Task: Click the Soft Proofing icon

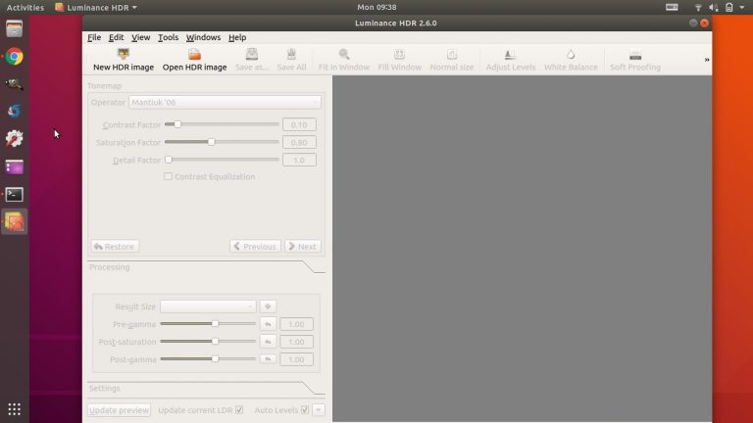Action: (635, 54)
